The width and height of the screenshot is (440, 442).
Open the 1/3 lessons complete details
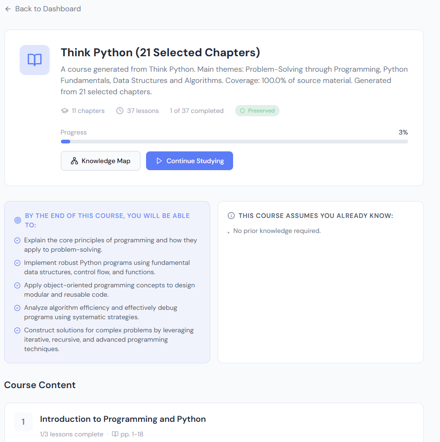click(x=72, y=434)
